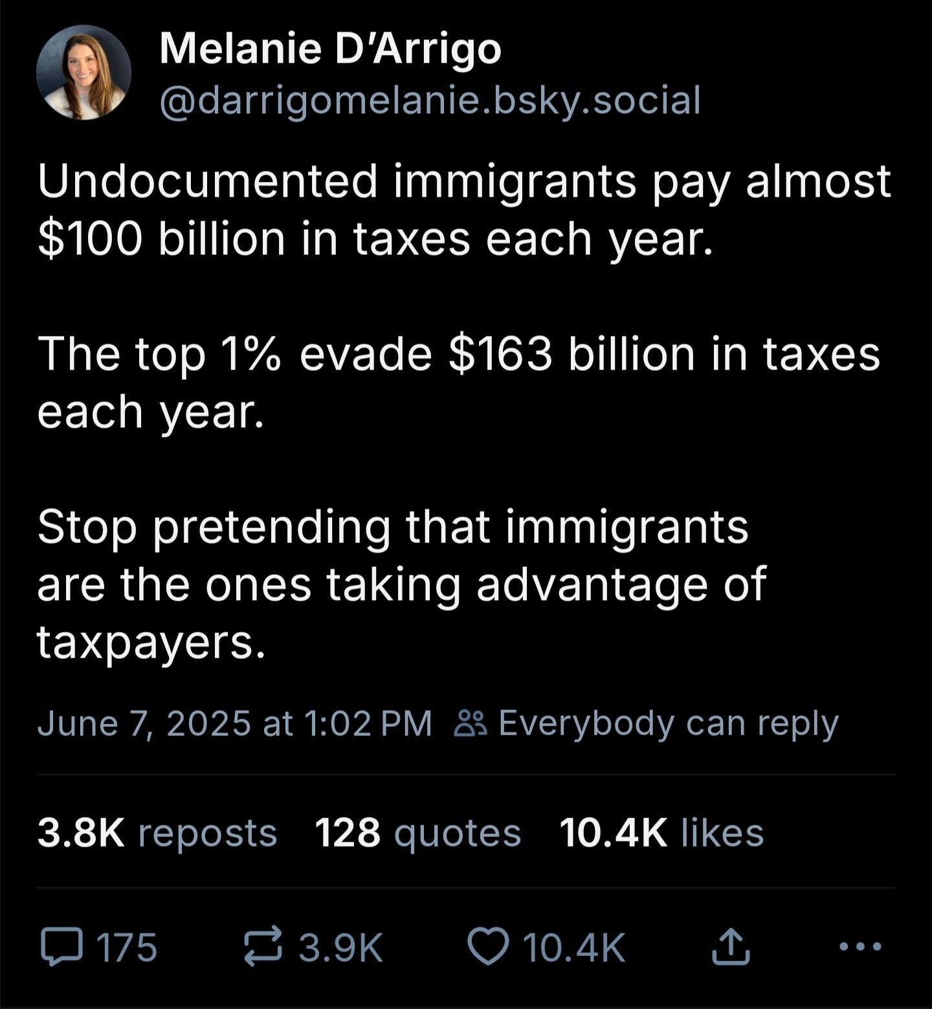Click the 175 reply count
Image resolution: width=932 pixels, height=1009 pixels.
pyautogui.click(x=127, y=948)
